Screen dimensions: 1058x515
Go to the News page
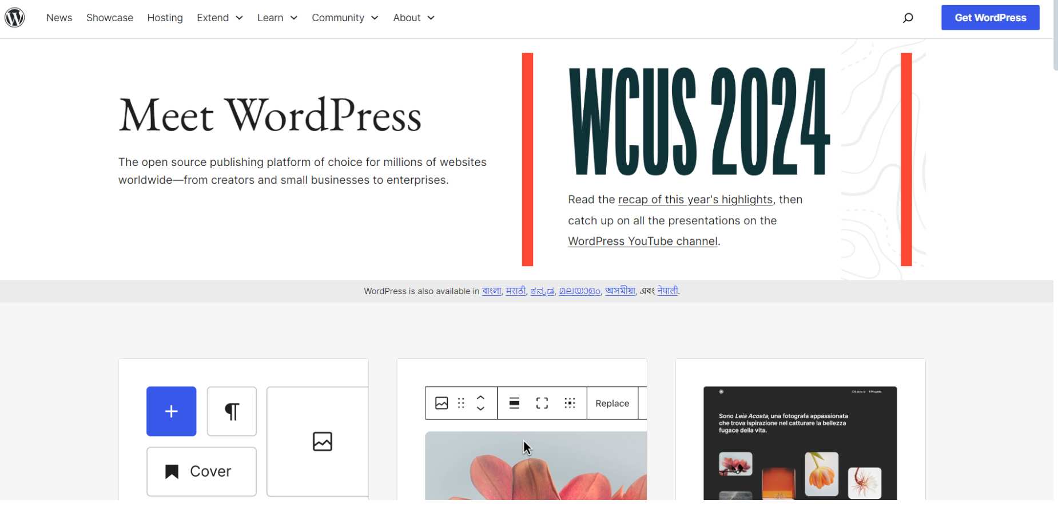59,18
